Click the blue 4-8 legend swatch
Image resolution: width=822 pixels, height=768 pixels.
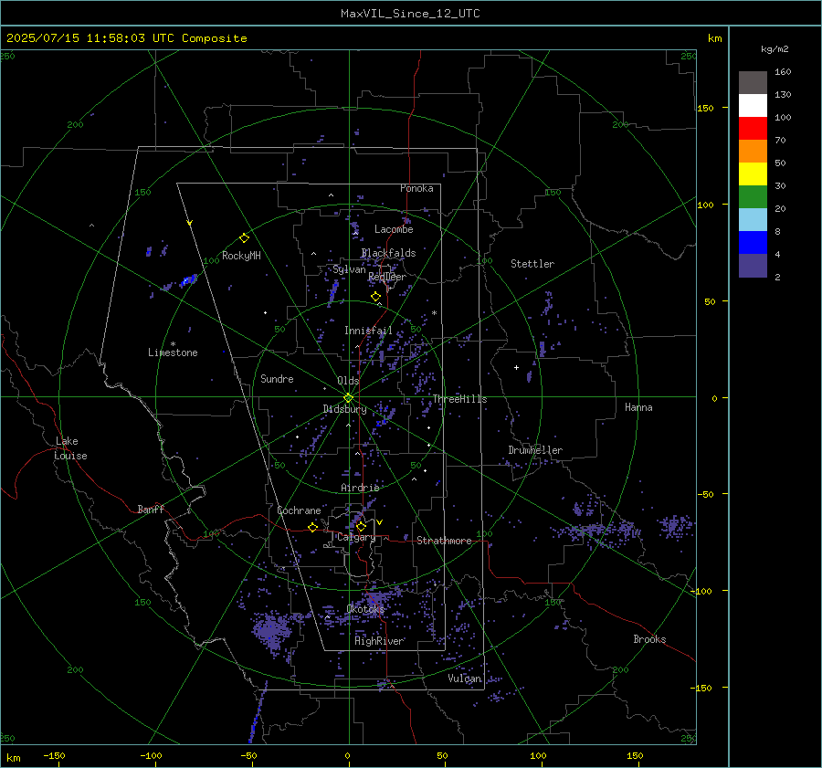click(x=753, y=243)
